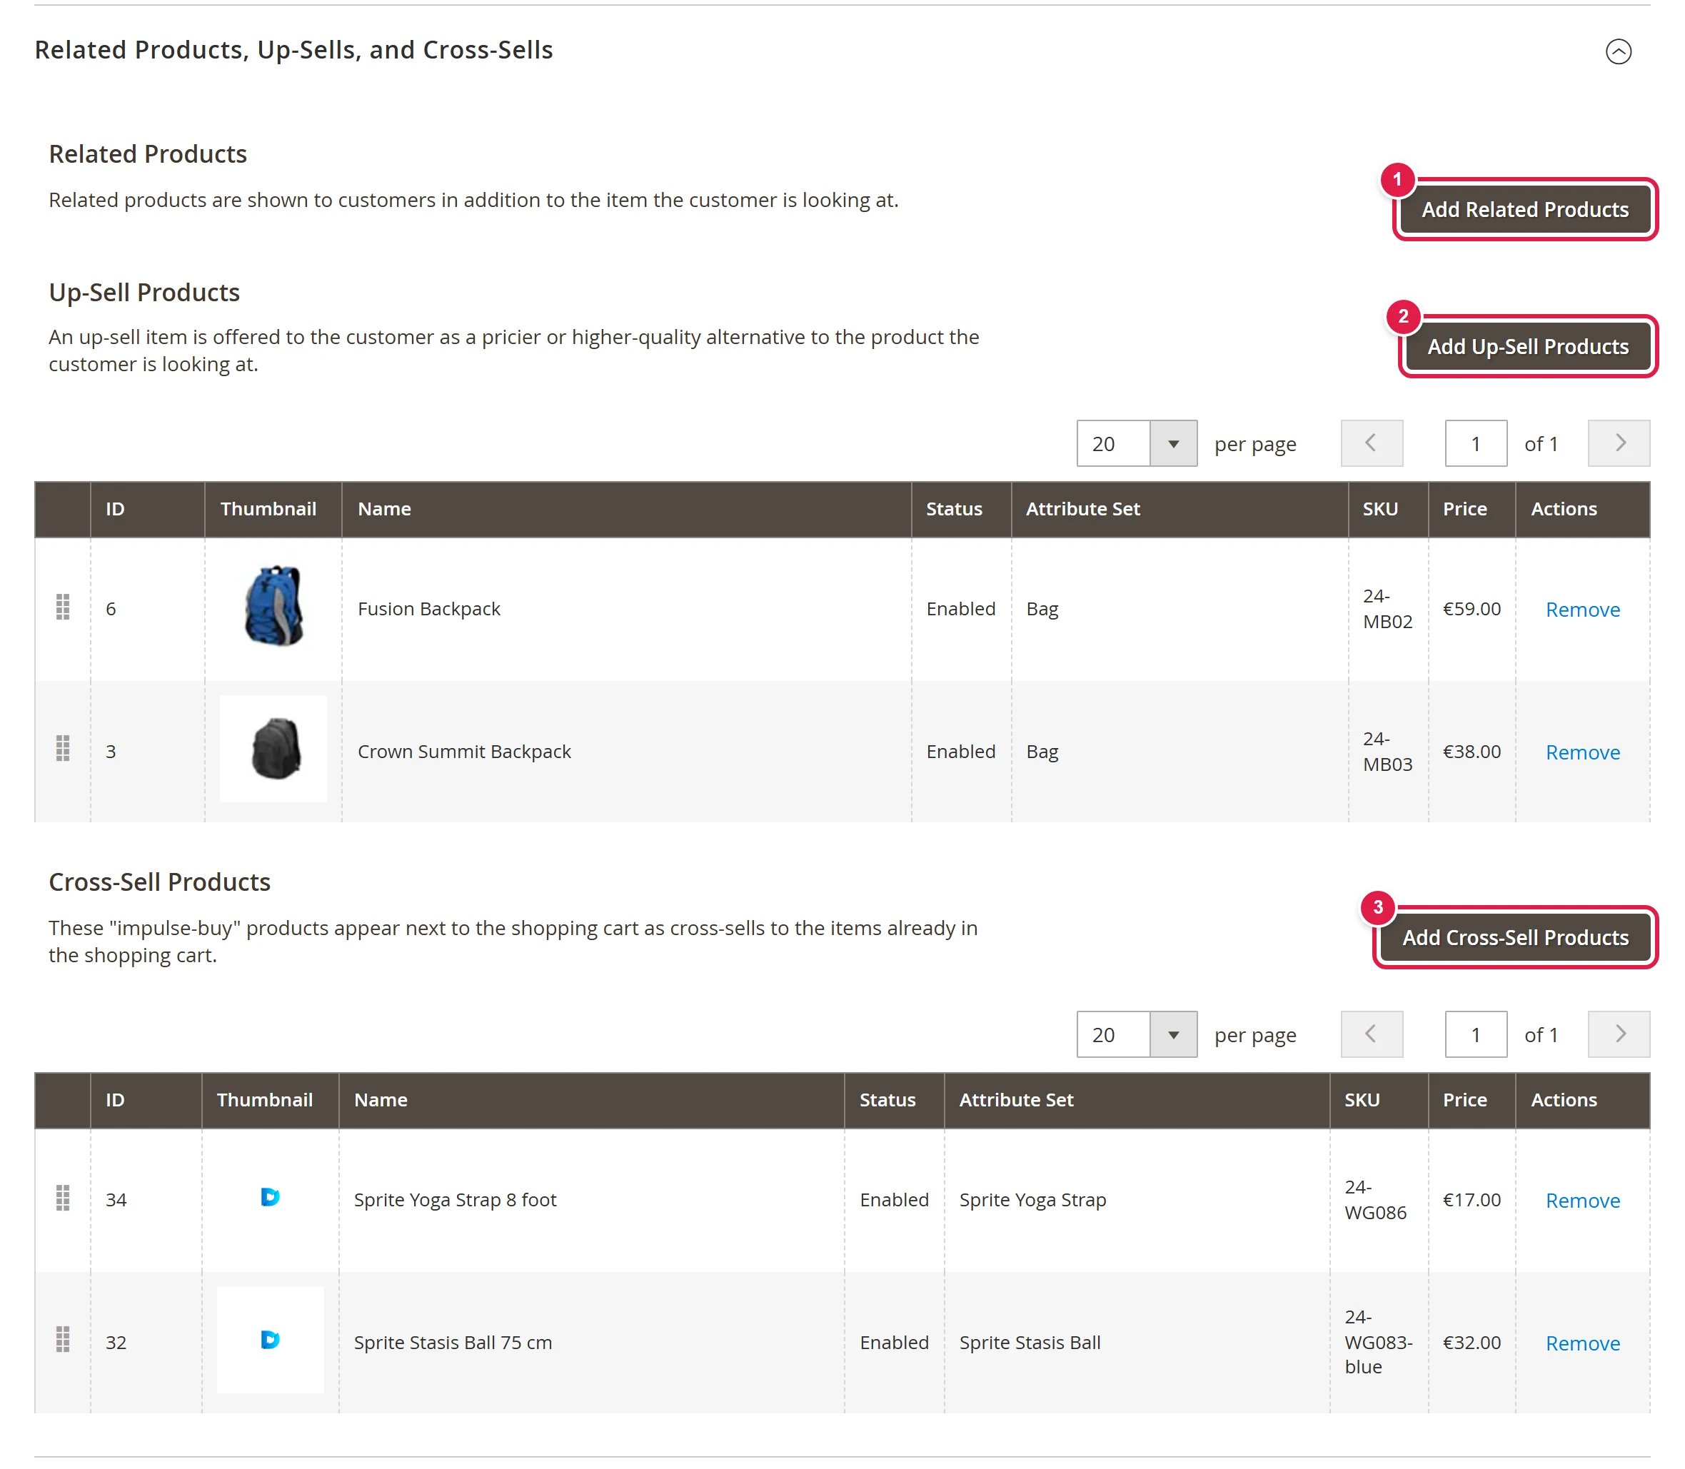
Task: Click the Crown Summit Backpack thumbnail image
Action: 273,749
